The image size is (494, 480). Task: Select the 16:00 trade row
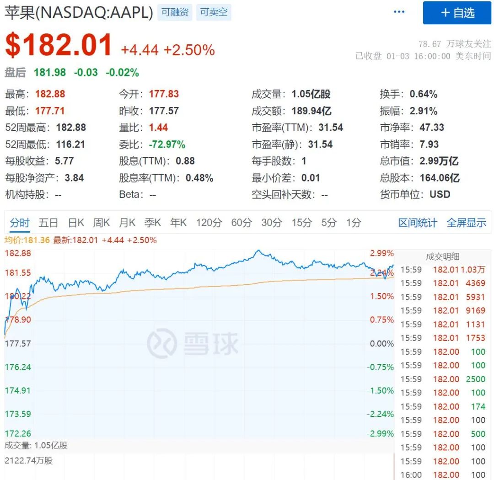click(x=443, y=475)
